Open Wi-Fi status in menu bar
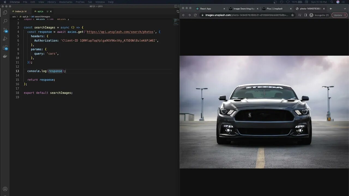349x196 pixels. click(288, 2)
